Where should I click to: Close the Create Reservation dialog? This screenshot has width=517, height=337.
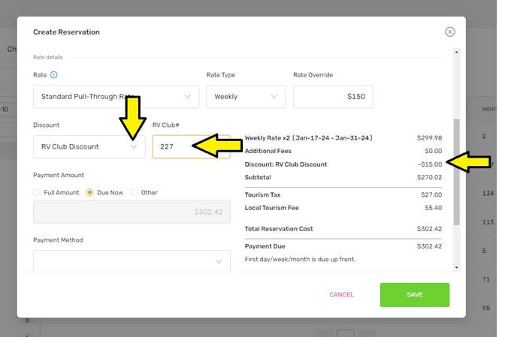pyautogui.click(x=449, y=32)
